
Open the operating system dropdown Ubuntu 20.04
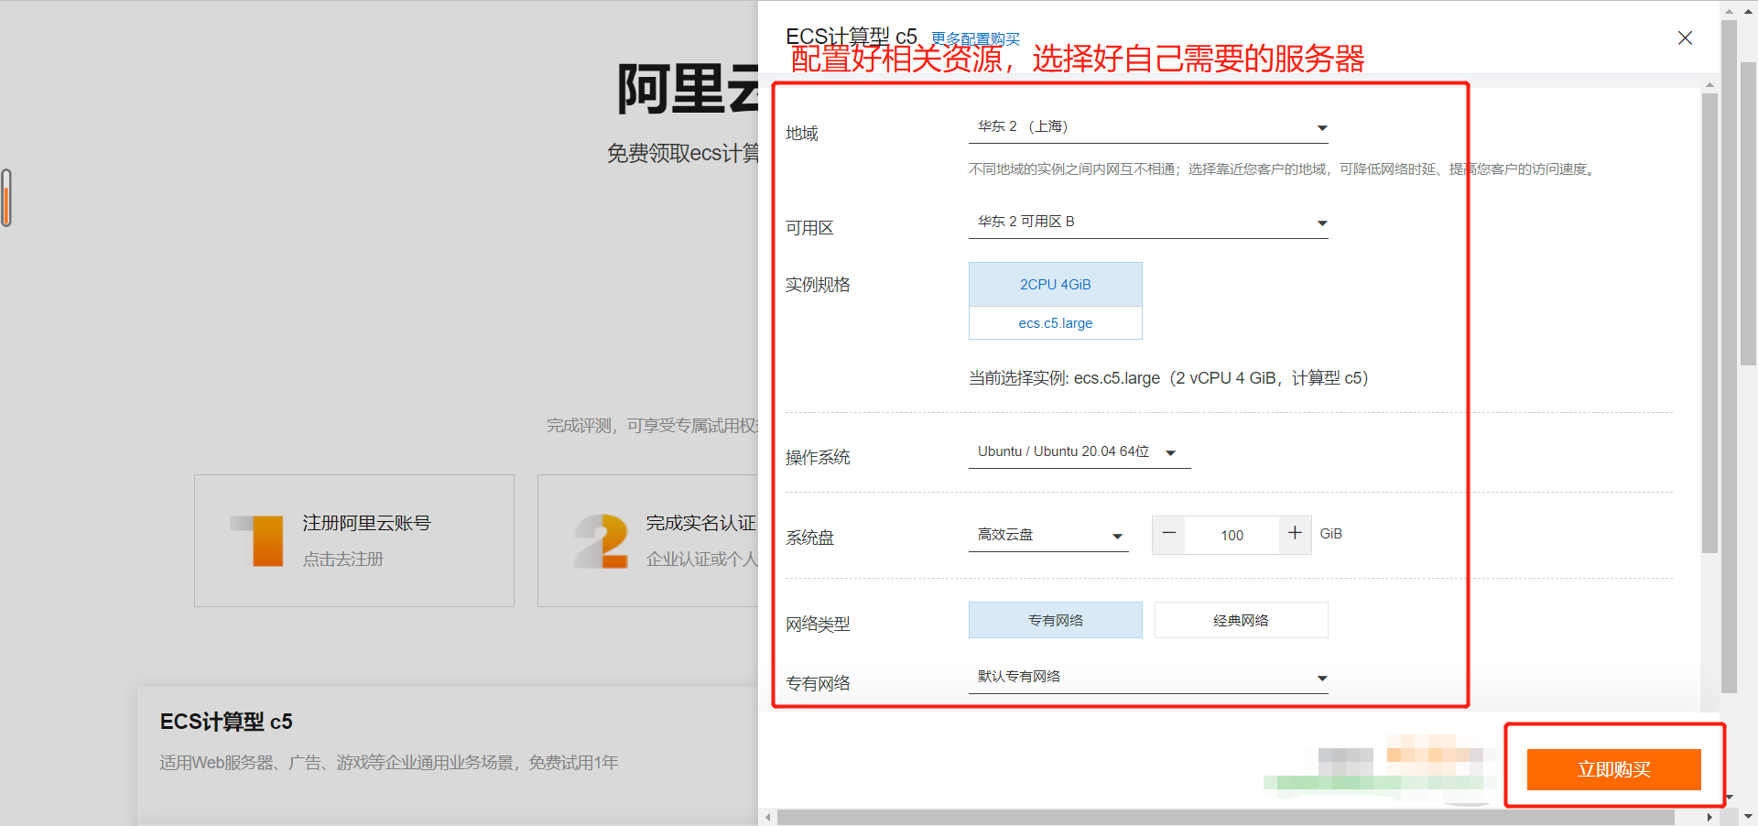(x=1080, y=452)
